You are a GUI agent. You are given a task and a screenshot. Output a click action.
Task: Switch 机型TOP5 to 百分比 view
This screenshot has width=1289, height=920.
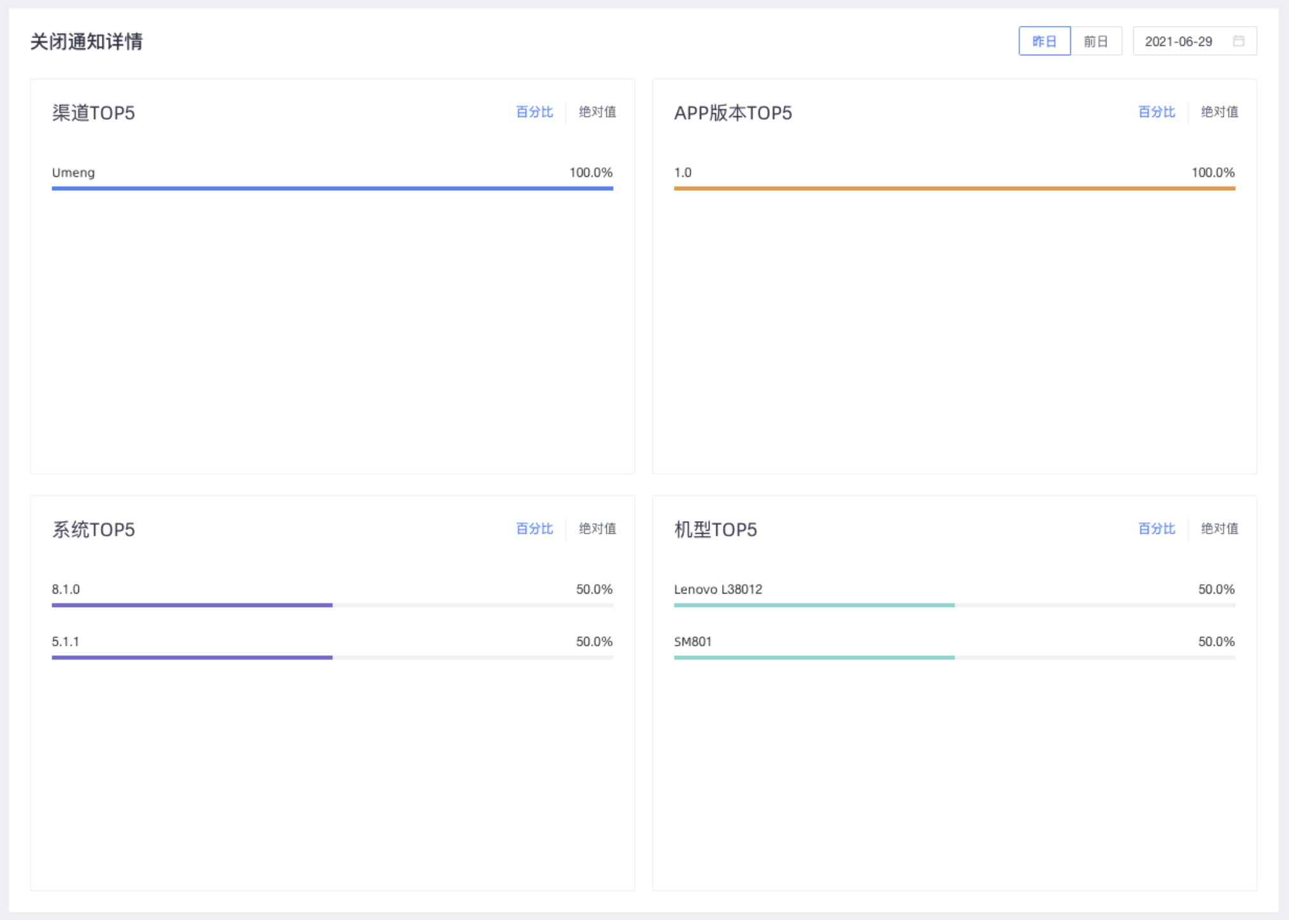(x=1156, y=529)
